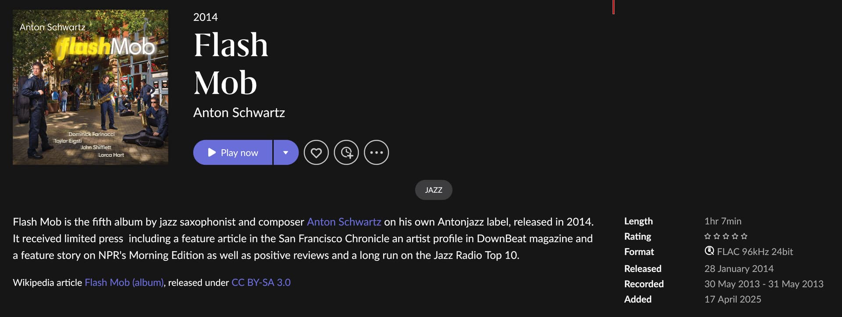The image size is (842, 317).
Task: Click the Anton Schwartz artist name under title
Action: pyautogui.click(x=239, y=113)
